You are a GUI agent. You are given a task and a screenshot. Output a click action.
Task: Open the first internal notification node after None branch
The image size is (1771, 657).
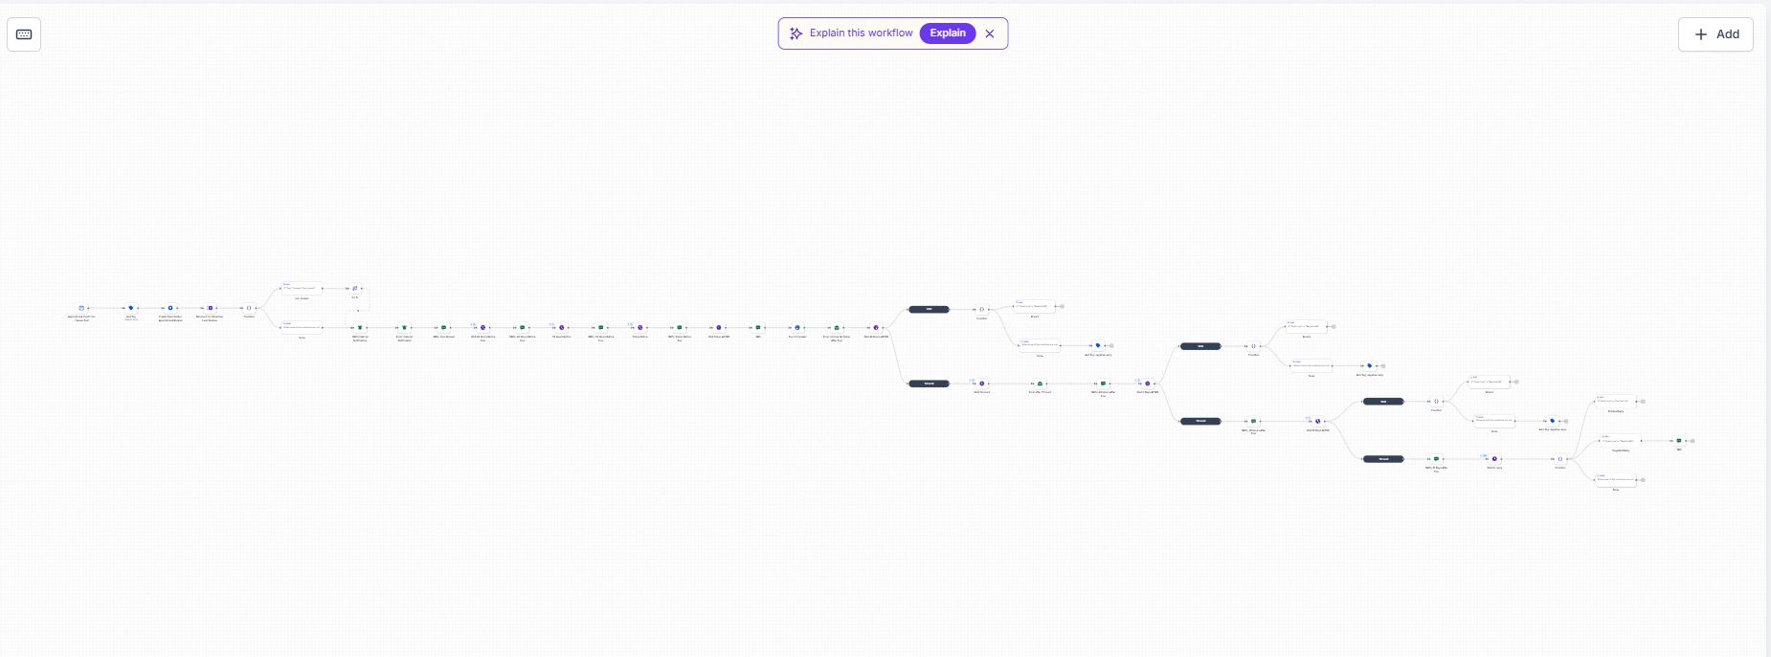click(360, 327)
